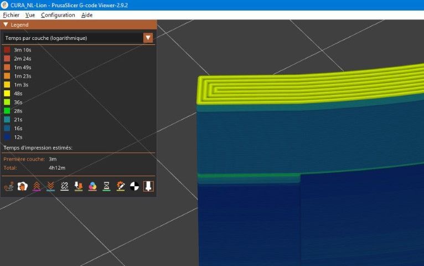Click 'Temps d'impression estimés:' heading
The height and width of the screenshot is (266, 424).
click(38, 148)
